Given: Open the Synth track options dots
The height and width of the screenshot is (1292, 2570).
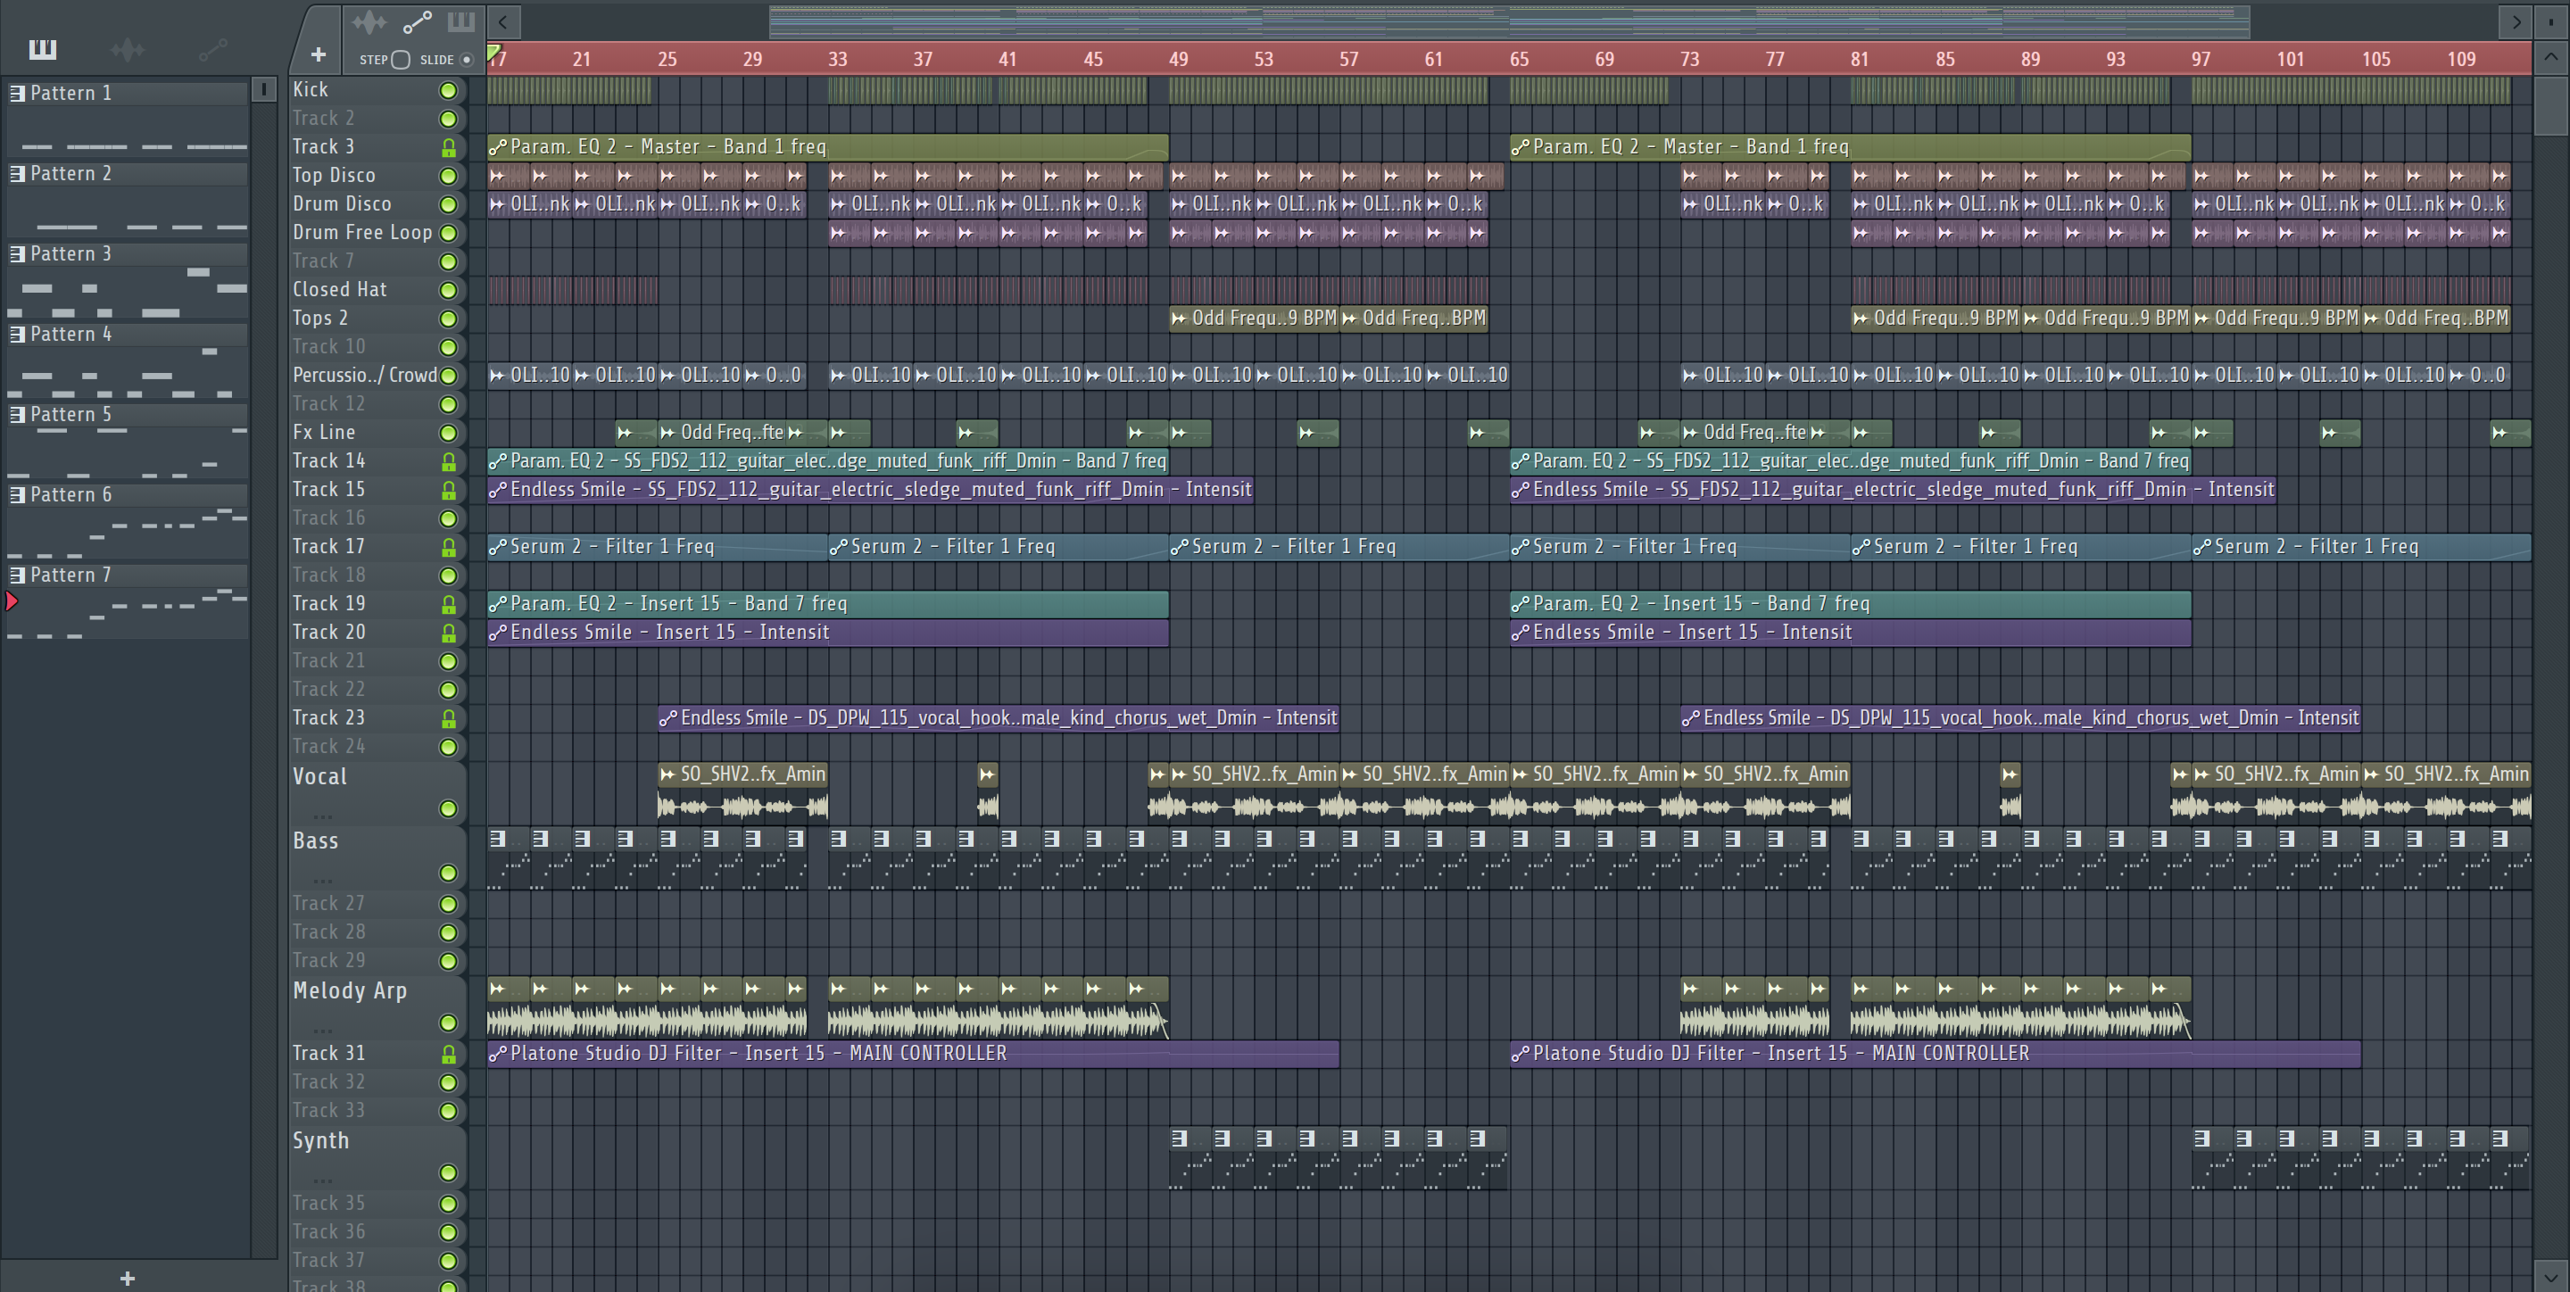Looking at the screenshot, I should 322,1180.
